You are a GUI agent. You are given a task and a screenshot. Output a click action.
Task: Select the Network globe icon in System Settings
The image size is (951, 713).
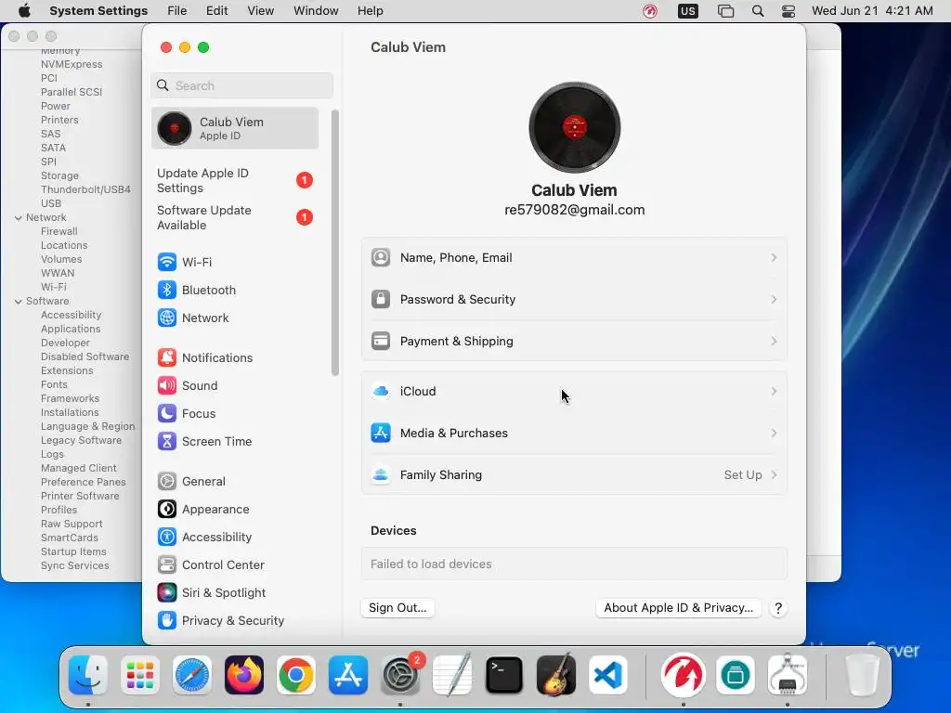[167, 318]
